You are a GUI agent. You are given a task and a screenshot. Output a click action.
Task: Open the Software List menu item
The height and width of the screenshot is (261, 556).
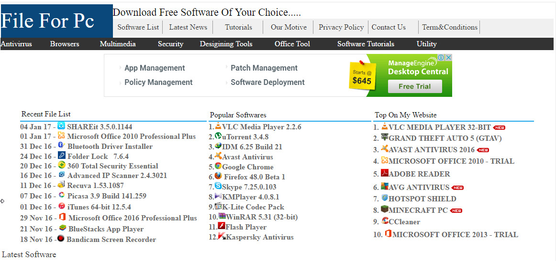coord(138,27)
